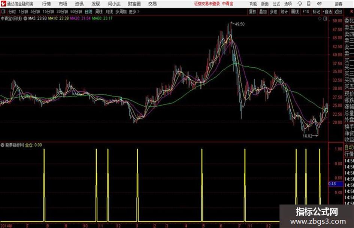Switch to the 30分钟 period
The height and width of the screenshot is (228, 354).
pos(62,12)
